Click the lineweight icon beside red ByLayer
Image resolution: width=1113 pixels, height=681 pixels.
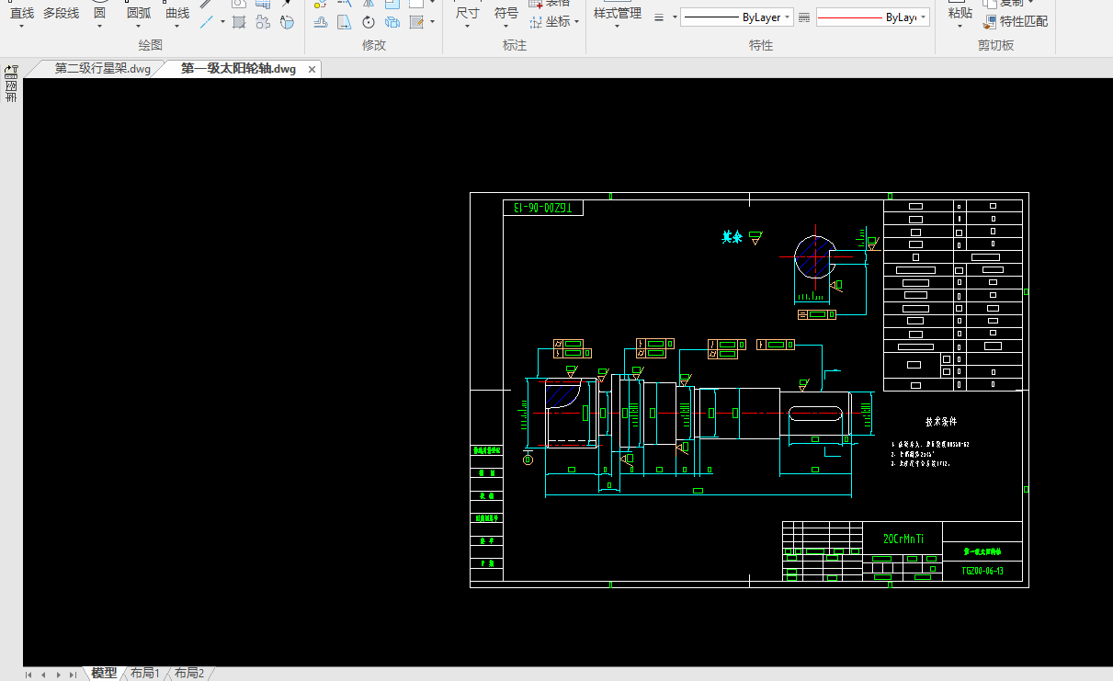[804, 17]
